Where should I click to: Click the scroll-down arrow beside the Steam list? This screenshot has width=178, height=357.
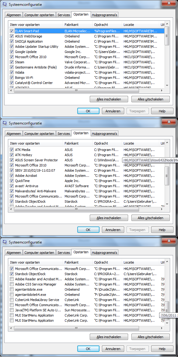[167, 86]
